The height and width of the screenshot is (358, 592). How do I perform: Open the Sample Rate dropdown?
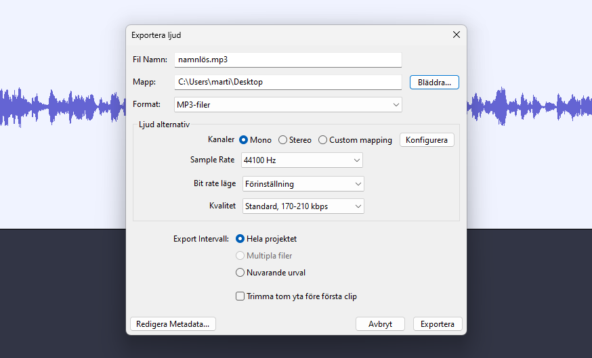click(x=302, y=160)
